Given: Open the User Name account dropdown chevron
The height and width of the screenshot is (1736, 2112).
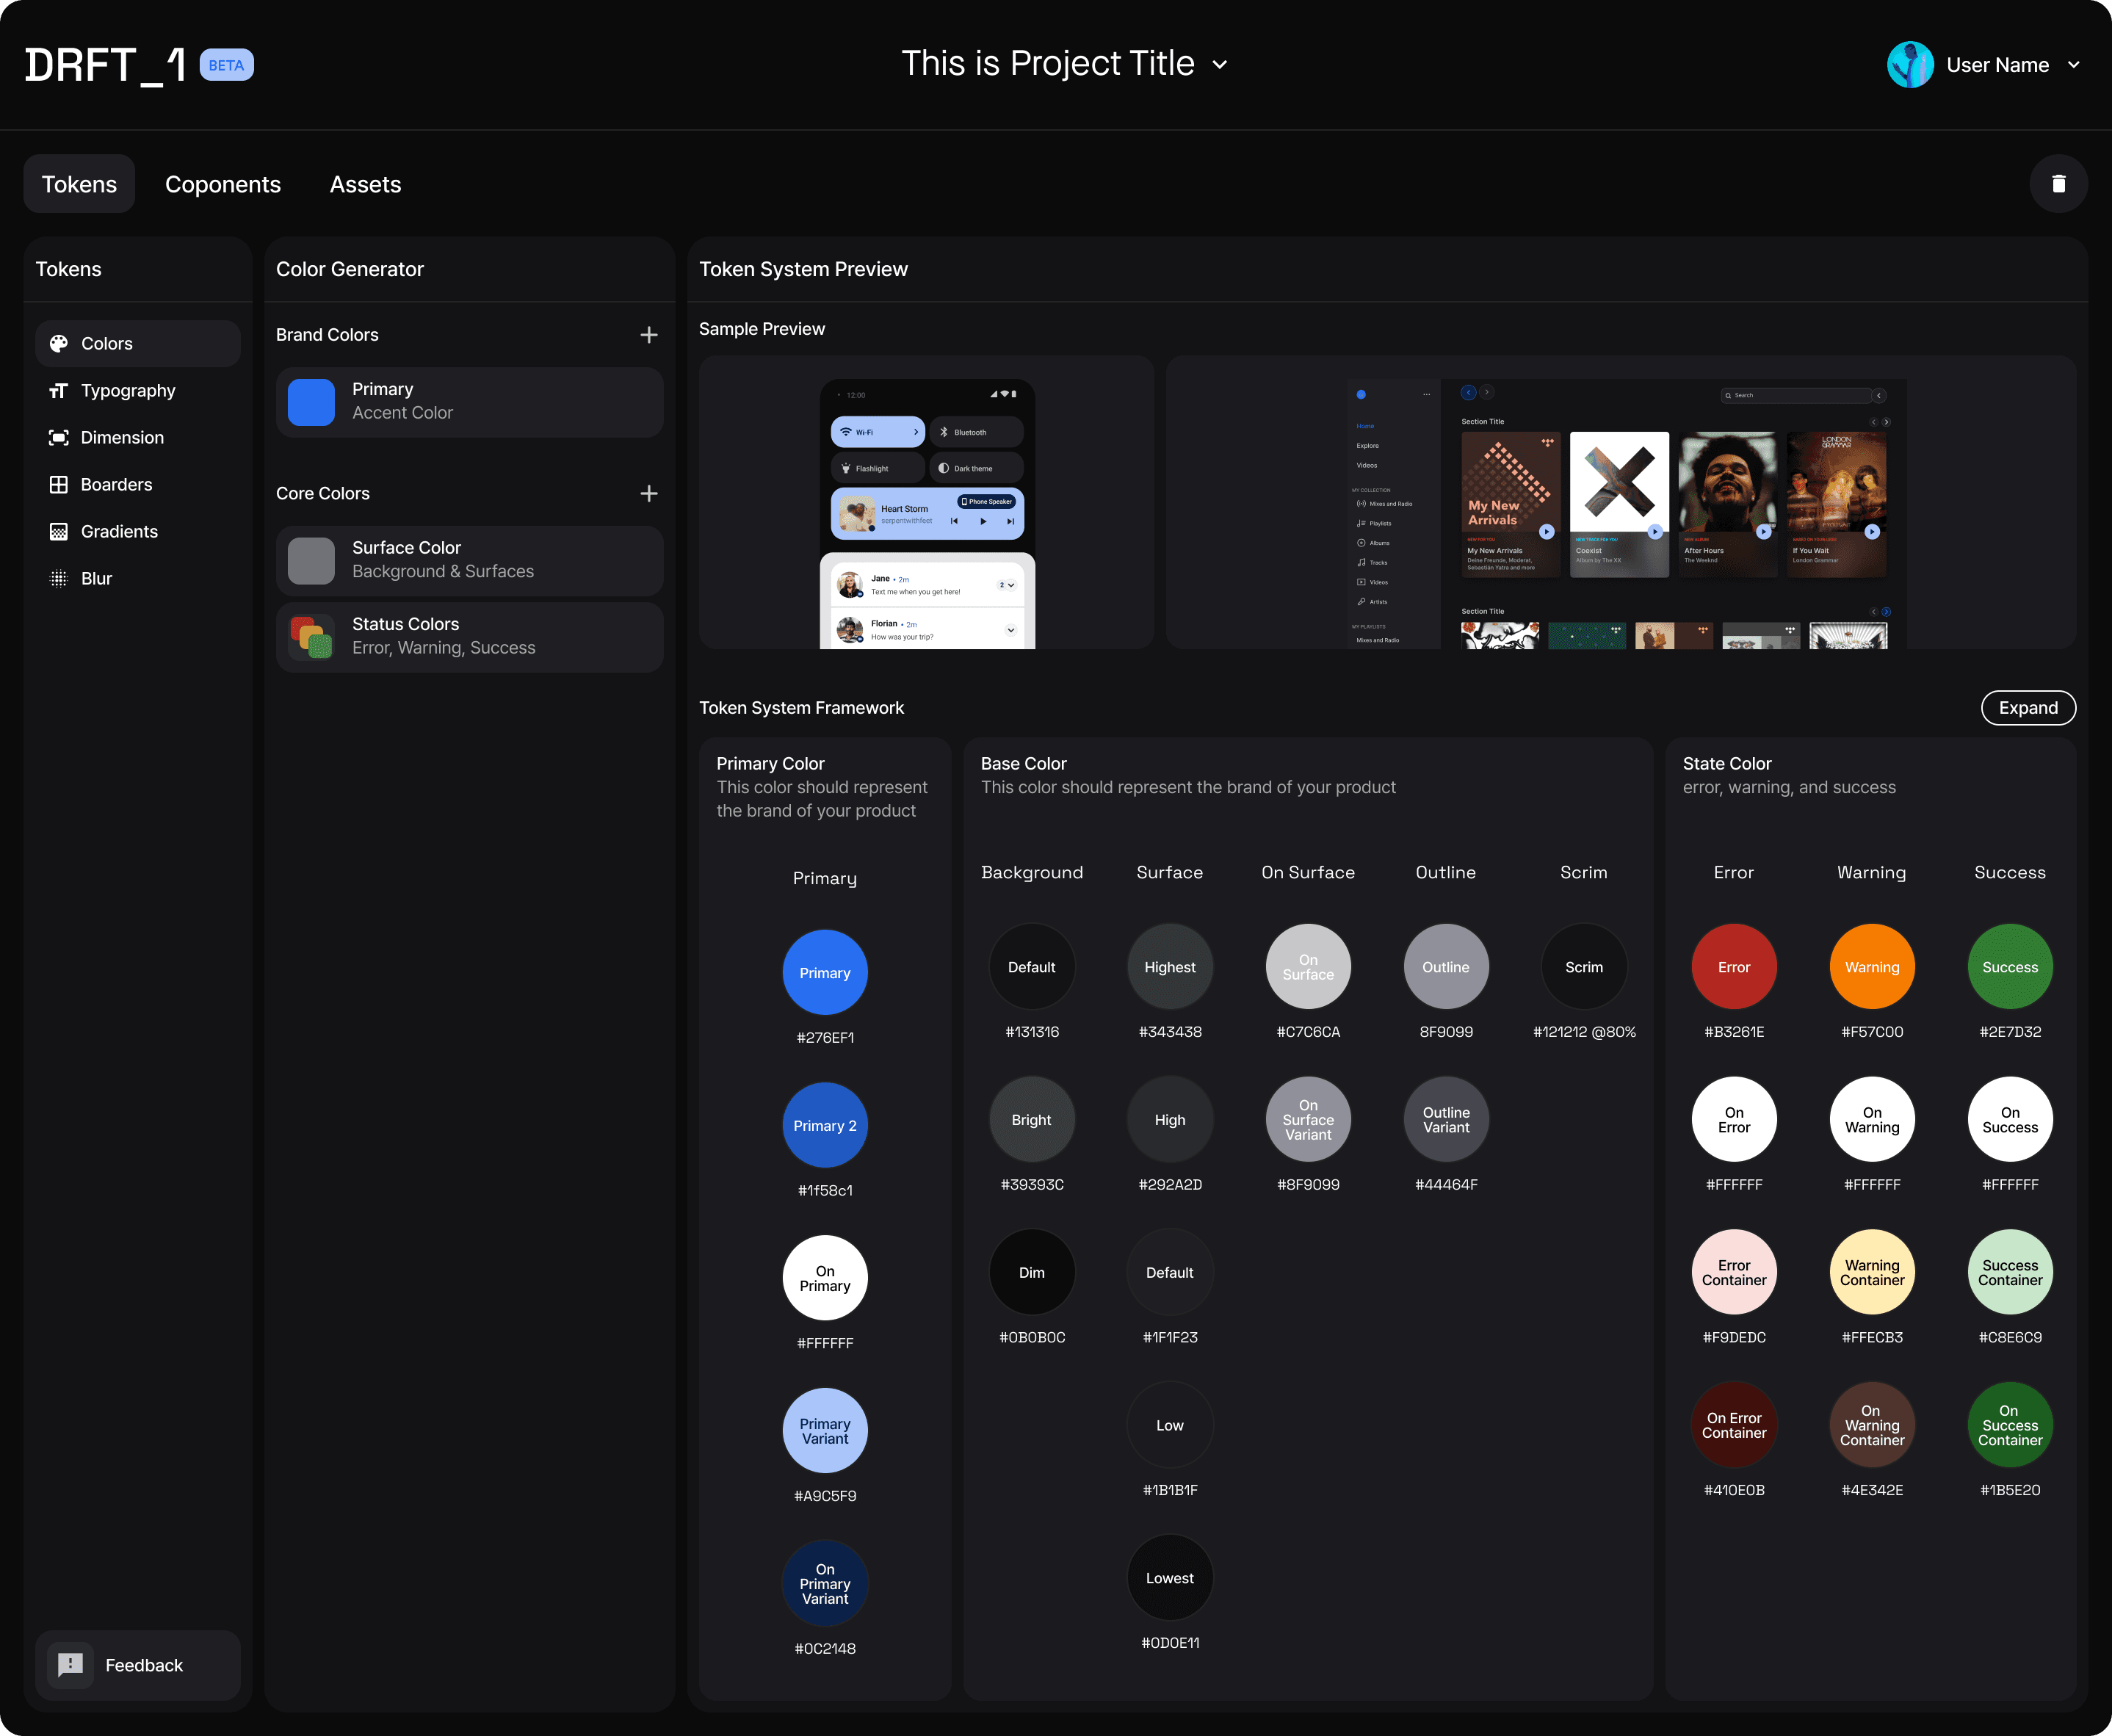Looking at the screenshot, I should [x=2074, y=65].
